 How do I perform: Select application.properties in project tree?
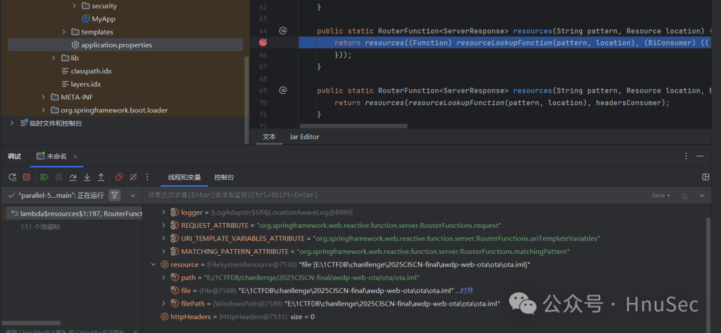[126, 45]
